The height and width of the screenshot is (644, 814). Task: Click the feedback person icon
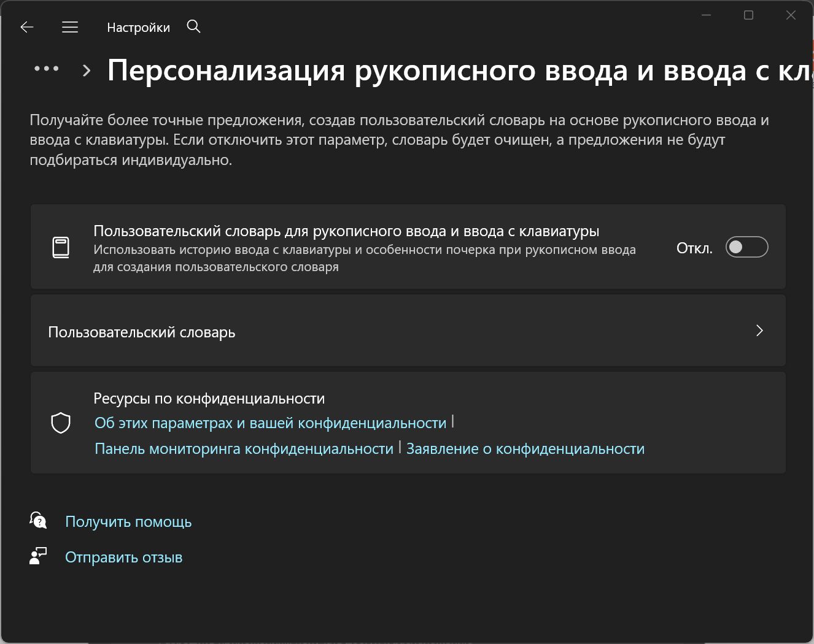pos(38,556)
